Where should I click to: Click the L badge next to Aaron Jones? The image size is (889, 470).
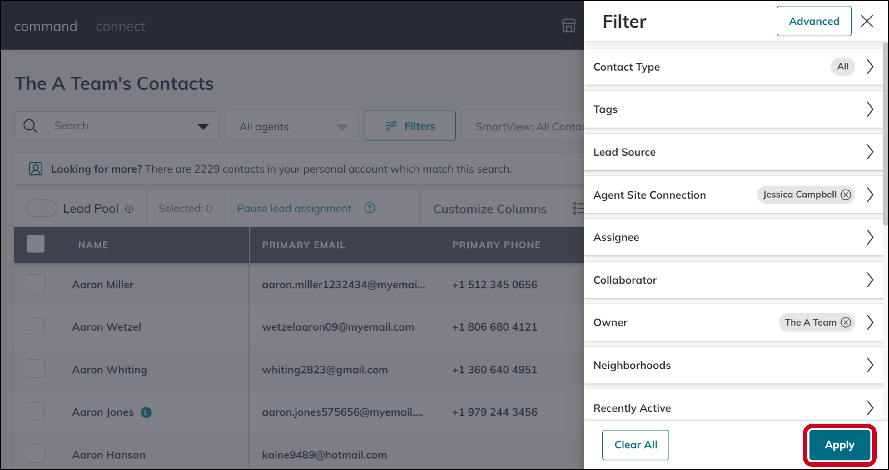146,412
